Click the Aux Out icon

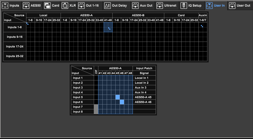pos(135,6)
